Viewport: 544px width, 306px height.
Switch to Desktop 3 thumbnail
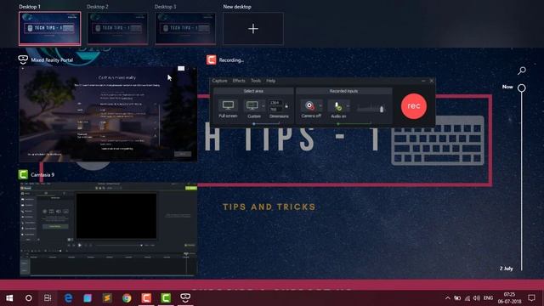pyautogui.click(x=185, y=28)
